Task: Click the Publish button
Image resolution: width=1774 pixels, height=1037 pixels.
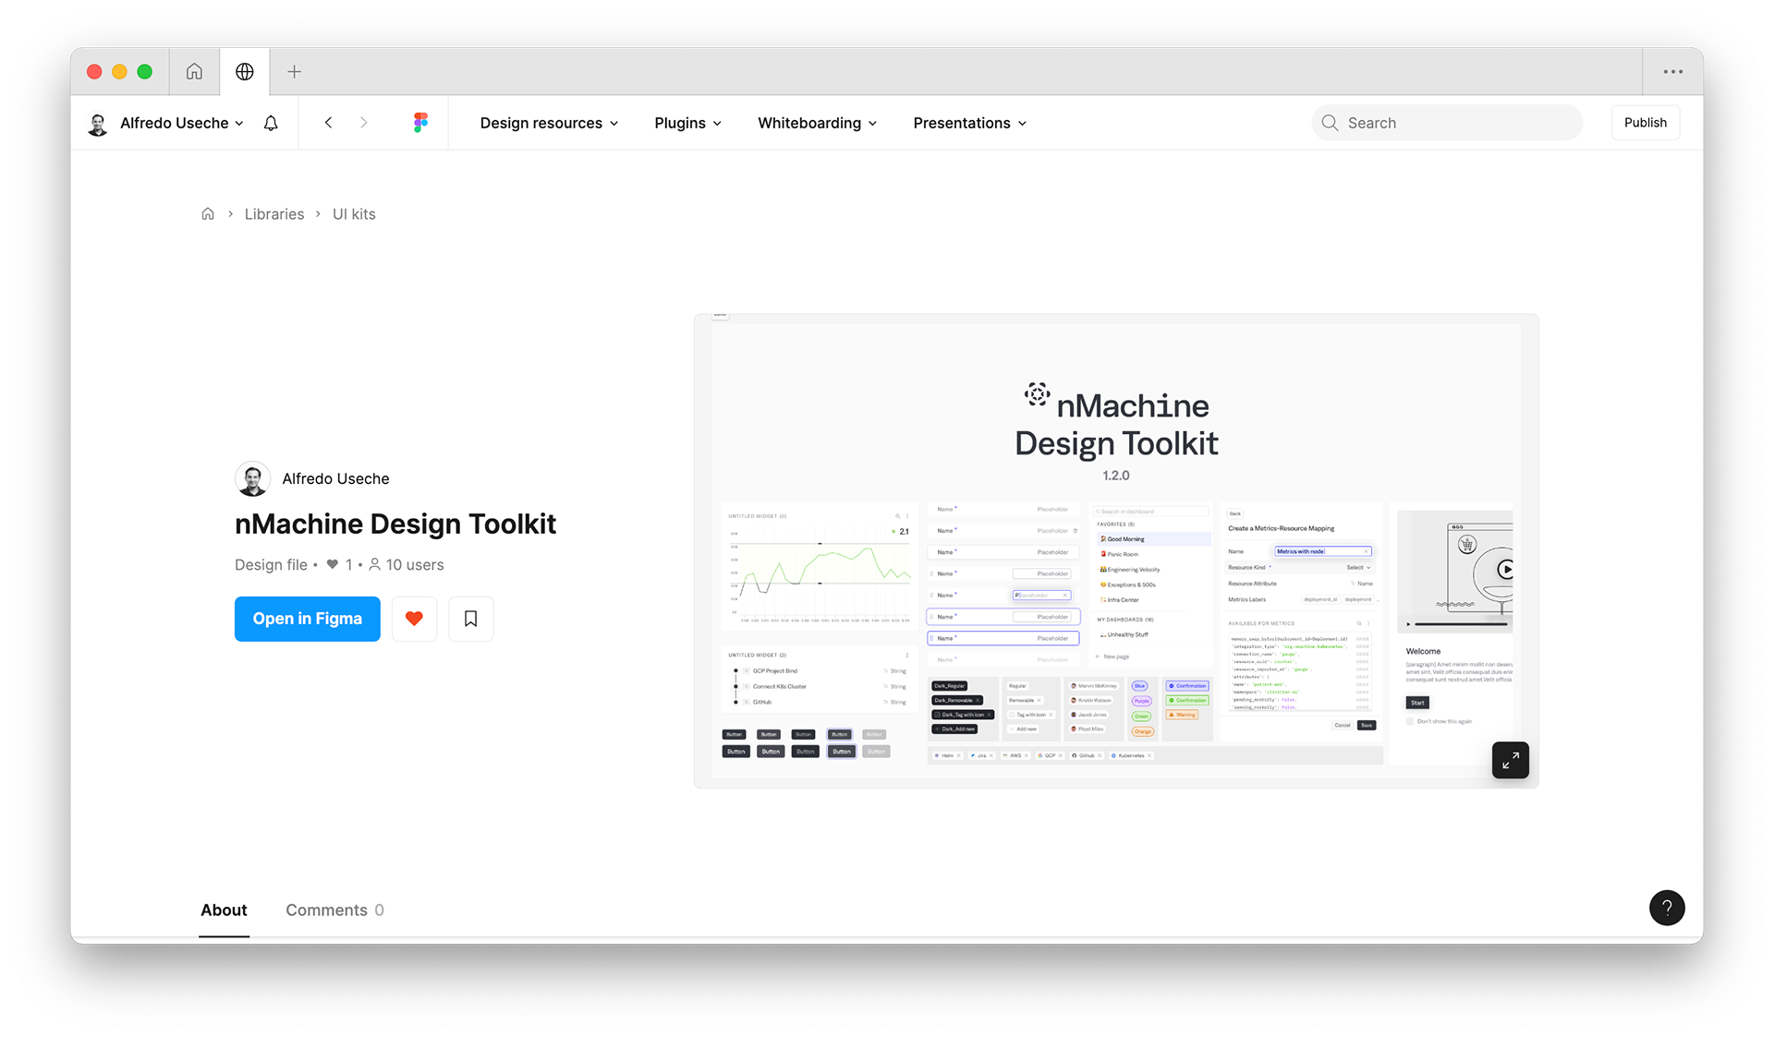Action: pyautogui.click(x=1645, y=123)
